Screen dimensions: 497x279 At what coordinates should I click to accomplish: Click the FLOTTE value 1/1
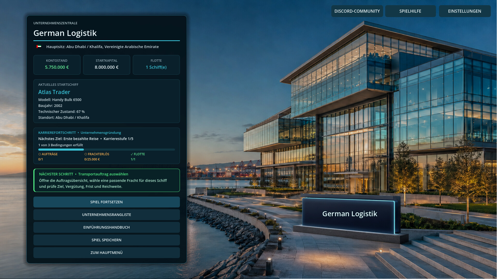point(133,159)
